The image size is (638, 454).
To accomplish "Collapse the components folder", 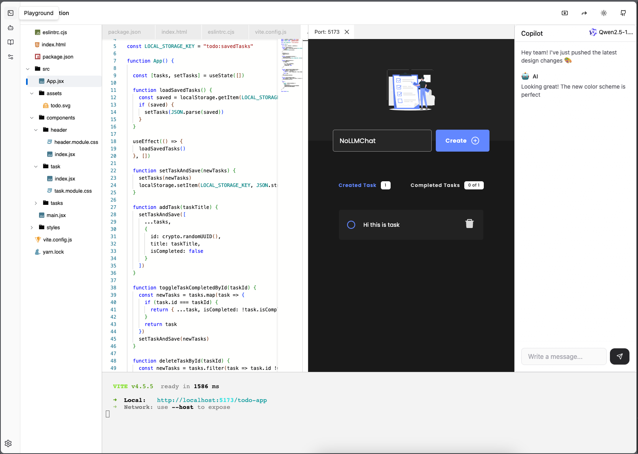I will [x=32, y=118].
